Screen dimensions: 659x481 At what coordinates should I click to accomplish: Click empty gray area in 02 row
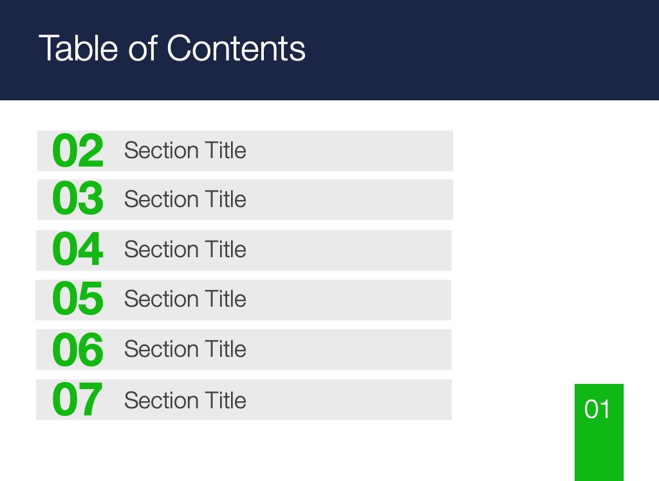tap(349, 151)
